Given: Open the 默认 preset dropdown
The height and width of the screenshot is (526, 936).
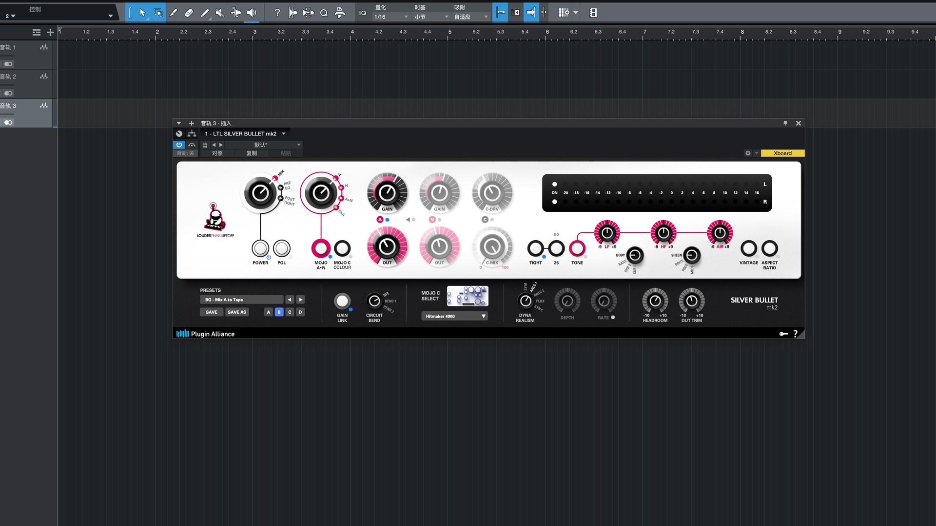Looking at the screenshot, I should click(x=263, y=145).
